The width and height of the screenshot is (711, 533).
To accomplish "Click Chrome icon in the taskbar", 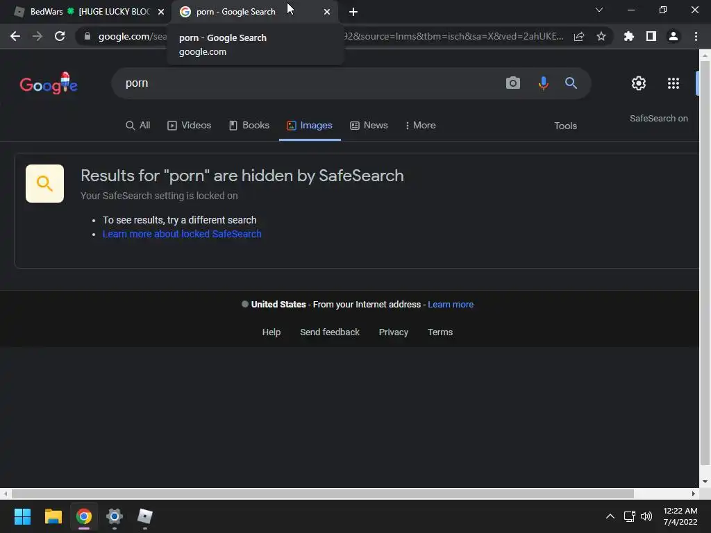I will (x=84, y=516).
